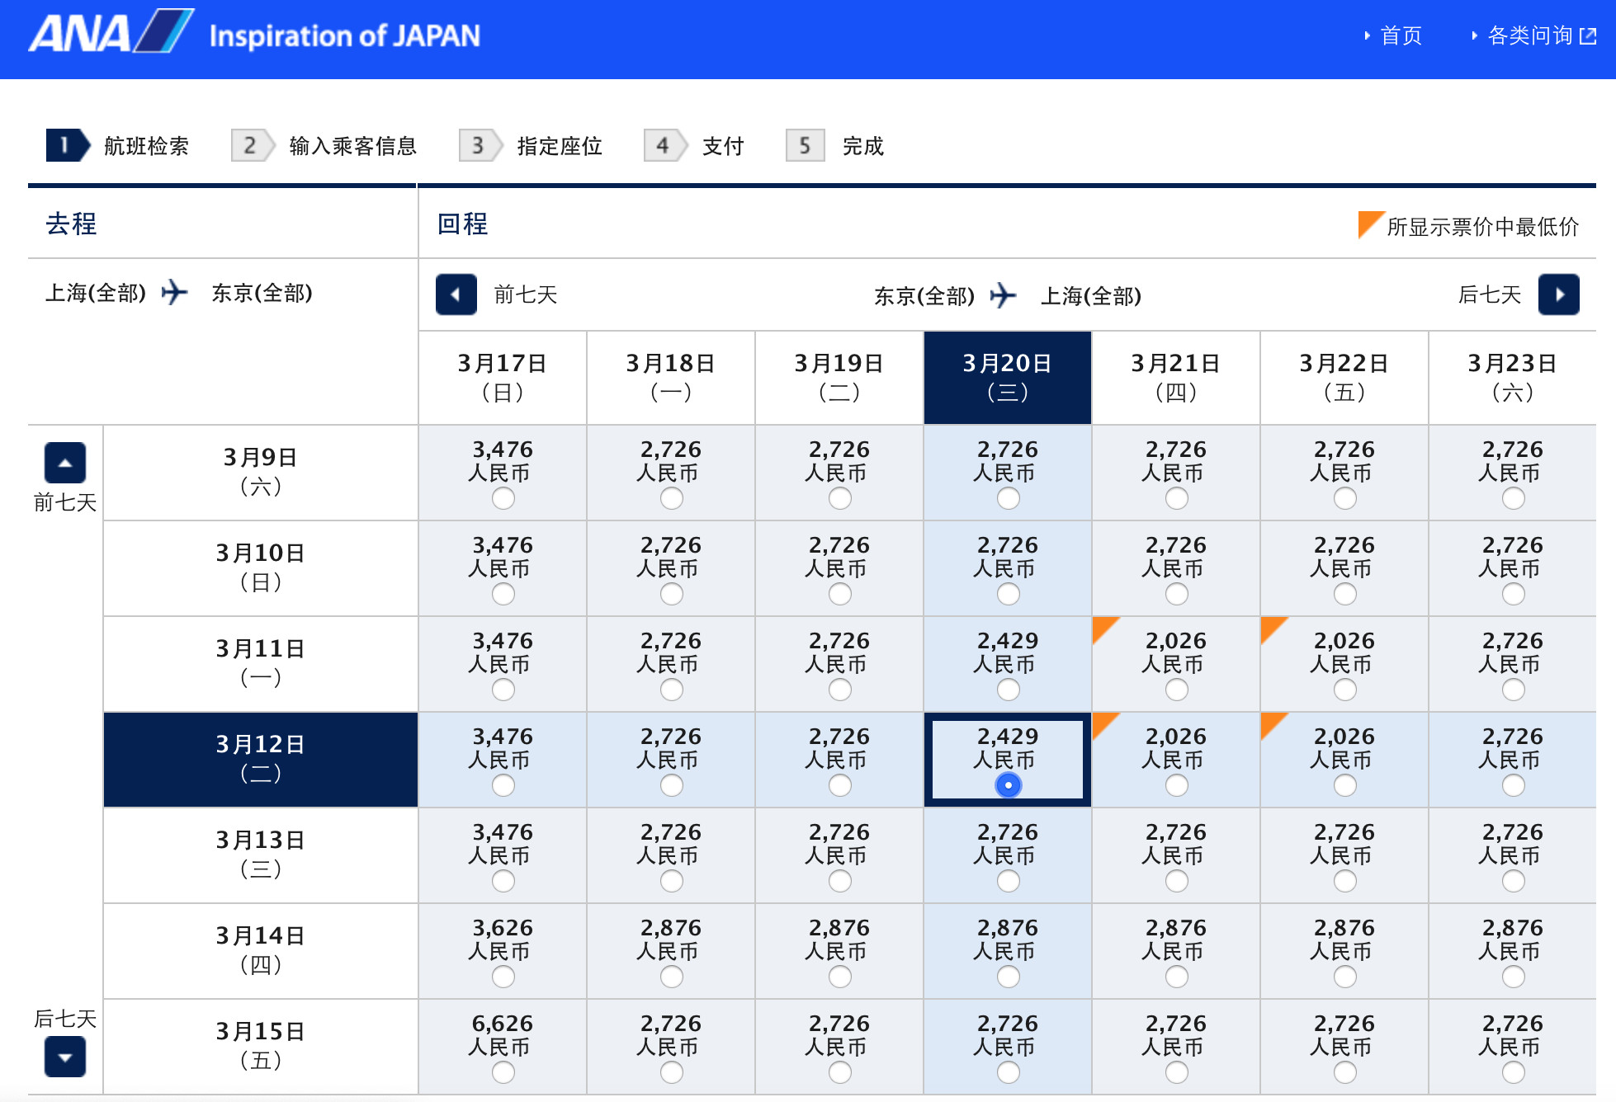This screenshot has width=1616, height=1102.
Task: Select 6,626 fare for March 15 and March 17
Action: point(503,1072)
